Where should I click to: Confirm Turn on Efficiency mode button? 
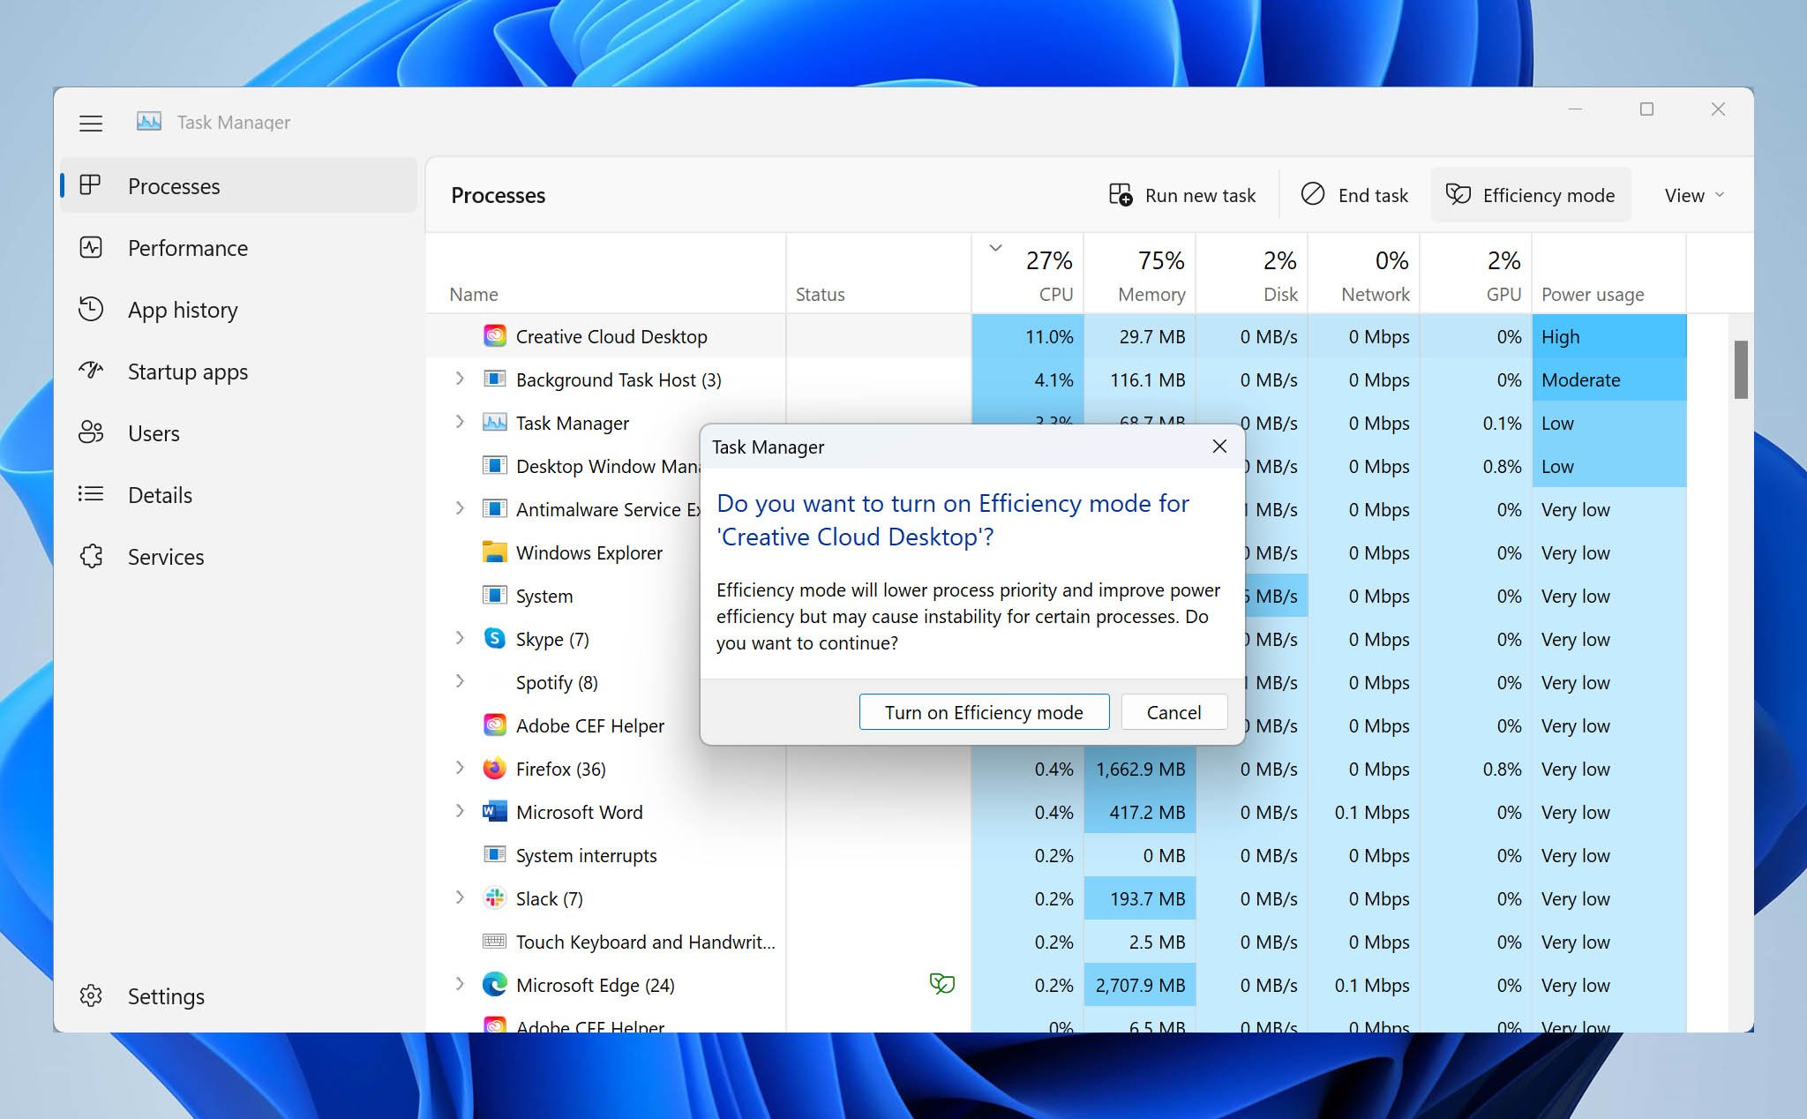(x=984, y=712)
